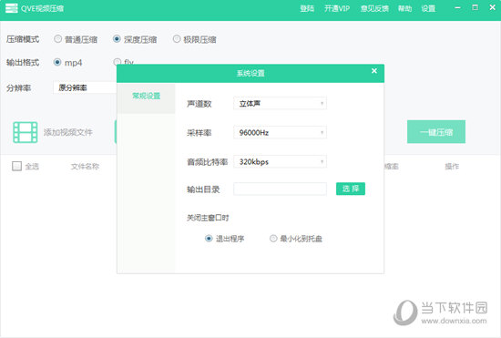Select 普通压缩 compression mode
The height and width of the screenshot is (338, 501).
click(x=57, y=39)
